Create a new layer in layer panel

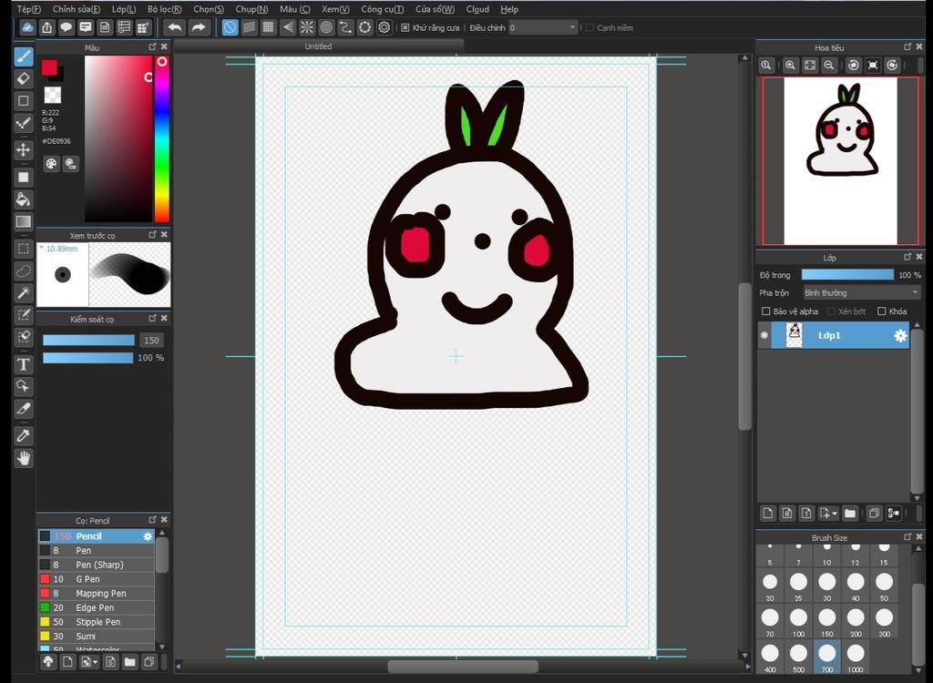767,513
